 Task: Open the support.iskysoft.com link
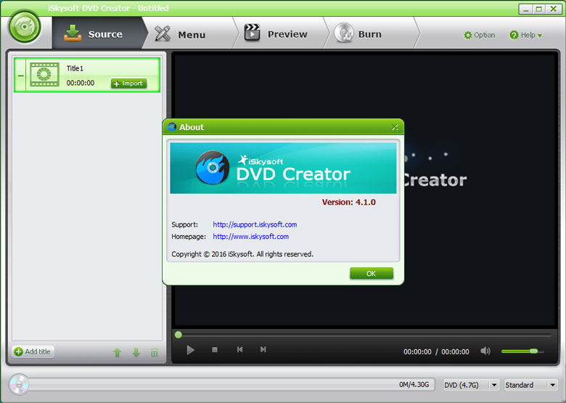(255, 224)
